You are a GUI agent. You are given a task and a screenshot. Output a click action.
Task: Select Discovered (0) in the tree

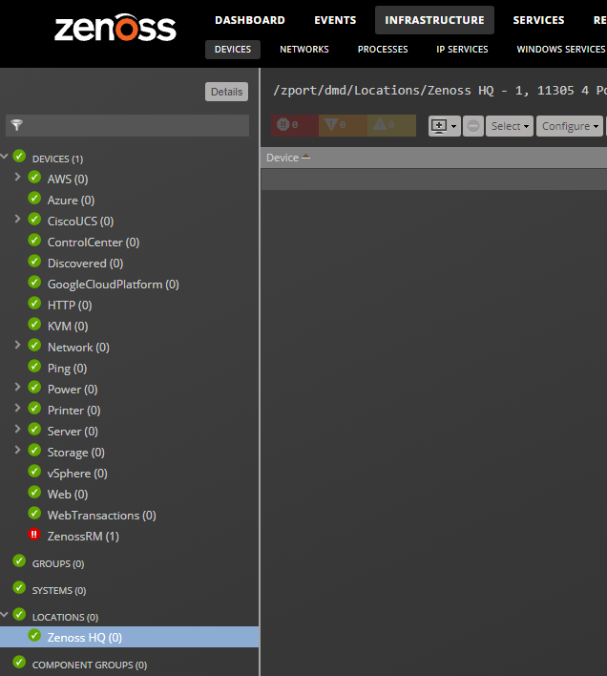click(x=85, y=264)
